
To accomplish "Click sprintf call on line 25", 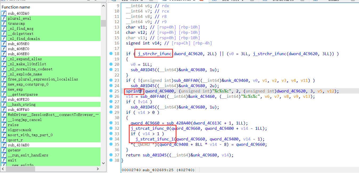I will 134,91.
